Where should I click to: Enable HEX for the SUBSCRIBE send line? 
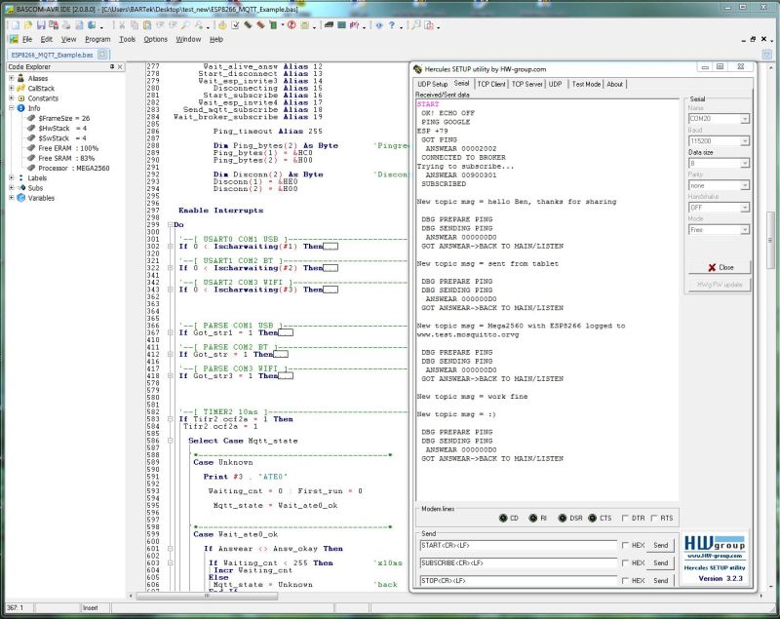[625, 562]
